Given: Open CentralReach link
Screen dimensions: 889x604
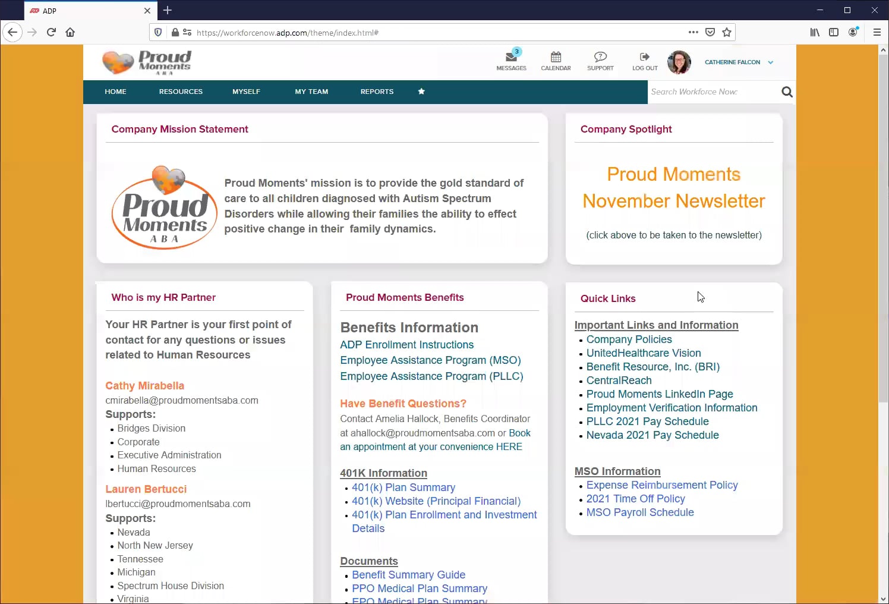Looking at the screenshot, I should coord(619,380).
